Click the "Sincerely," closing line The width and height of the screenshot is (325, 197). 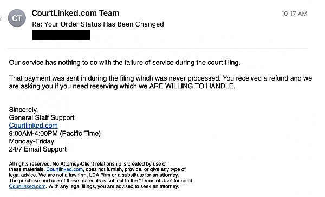[23, 110]
